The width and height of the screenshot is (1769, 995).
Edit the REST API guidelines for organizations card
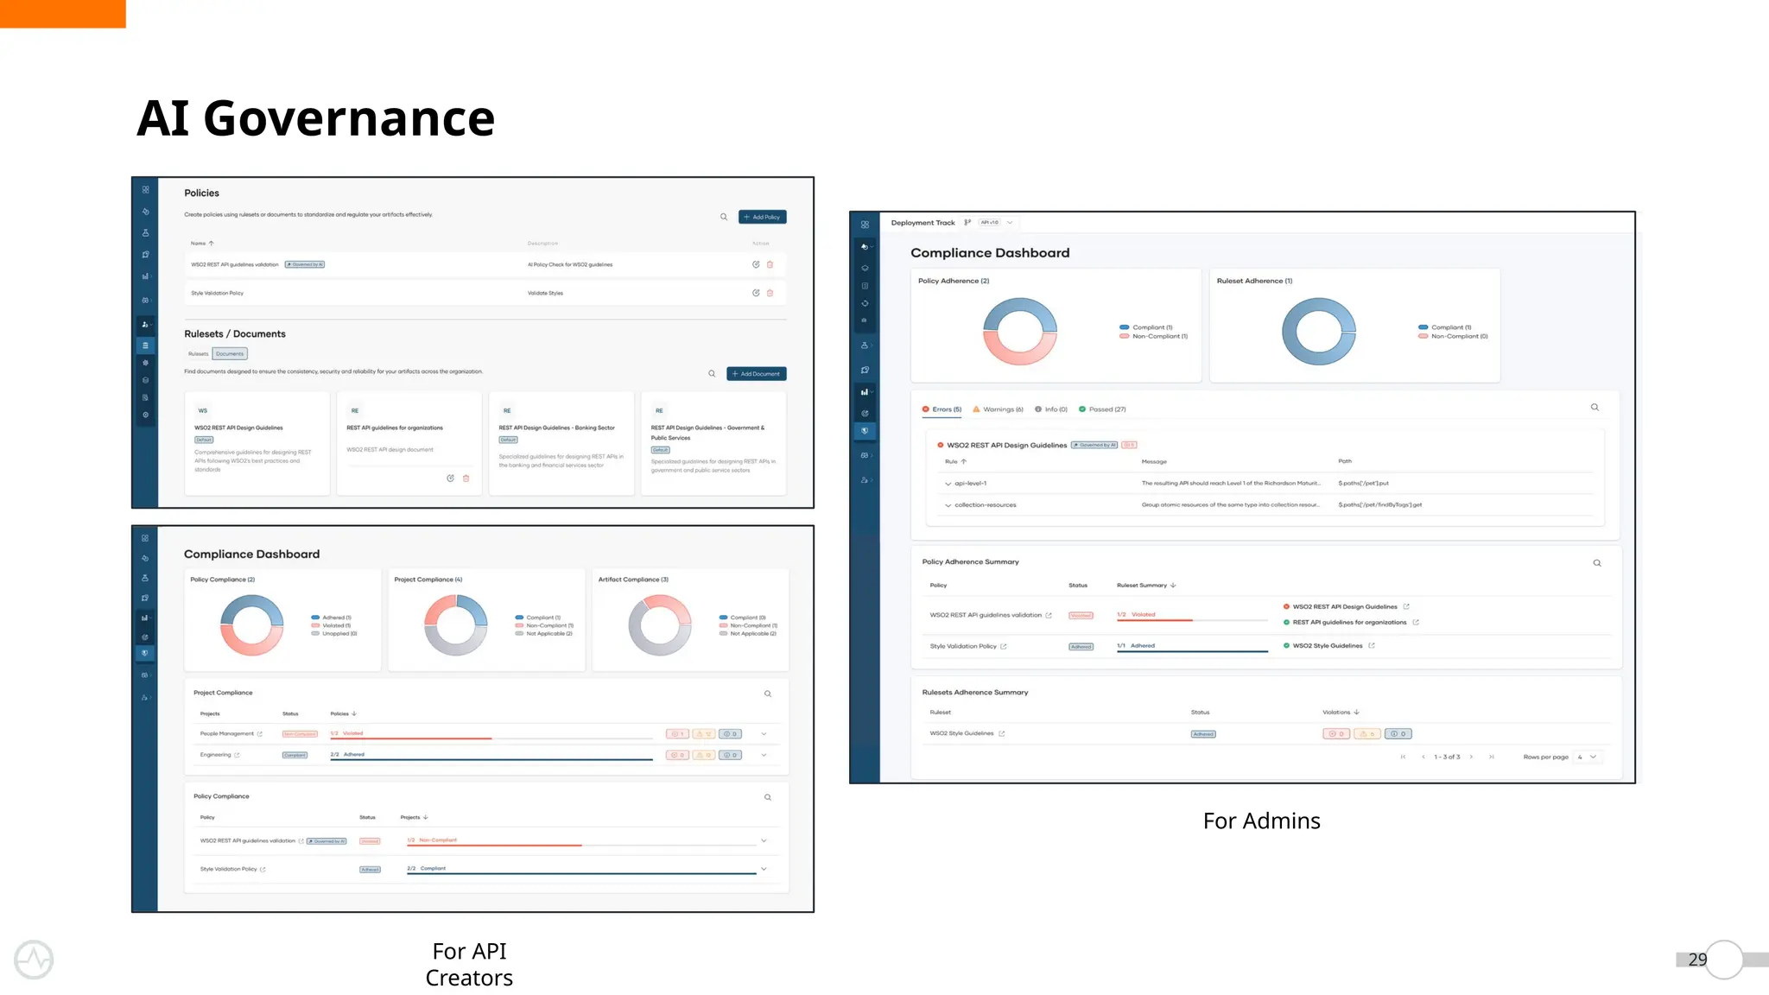pyautogui.click(x=450, y=478)
